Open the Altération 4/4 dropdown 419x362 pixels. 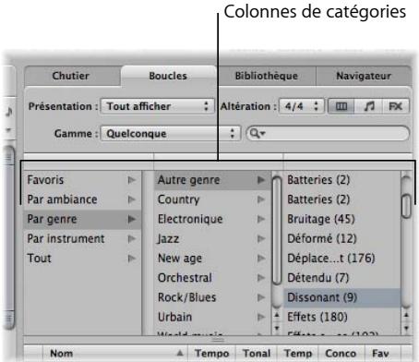301,106
